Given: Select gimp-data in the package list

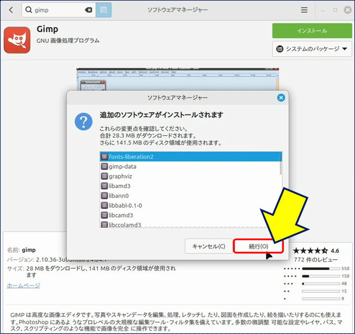Looking at the screenshot, I should pyautogui.click(x=191, y=166).
